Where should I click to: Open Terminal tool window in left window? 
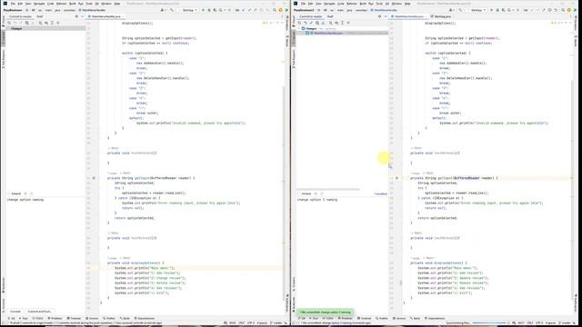[x=74, y=318]
